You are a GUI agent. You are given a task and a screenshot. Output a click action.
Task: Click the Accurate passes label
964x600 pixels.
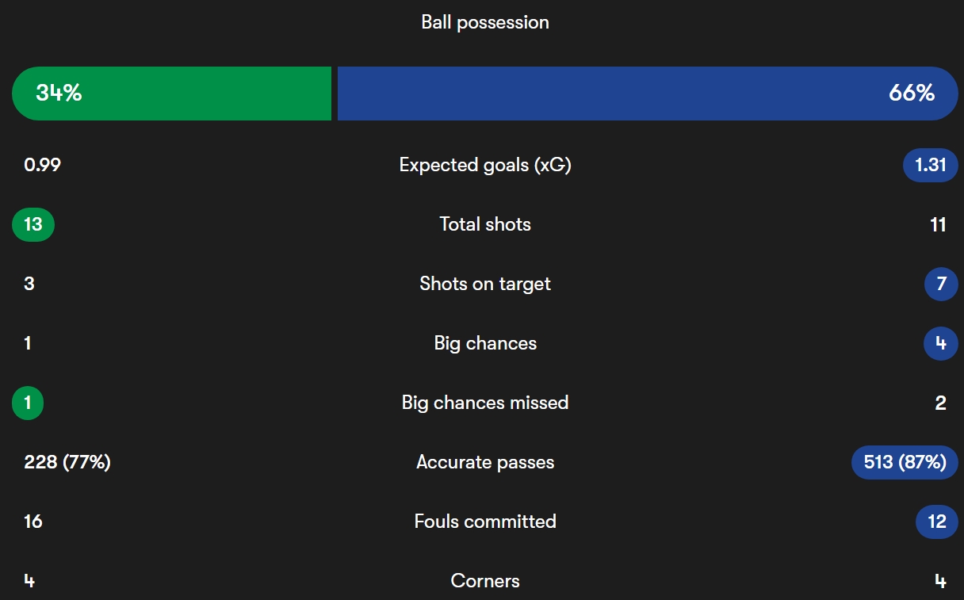[485, 462]
